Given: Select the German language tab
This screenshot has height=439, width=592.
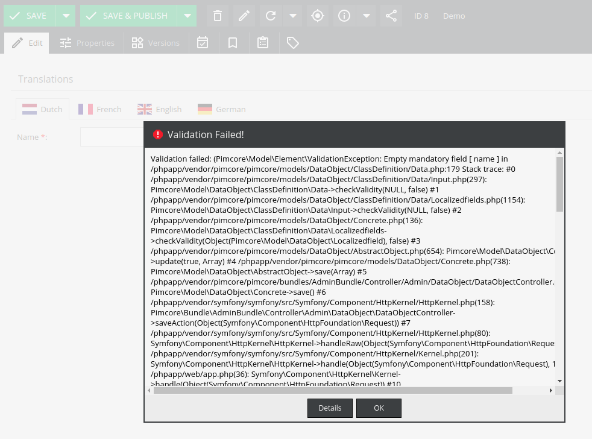Looking at the screenshot, I should click(x=221, y=109).
